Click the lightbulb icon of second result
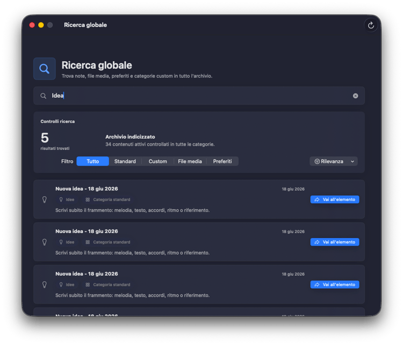 (45, 242)
